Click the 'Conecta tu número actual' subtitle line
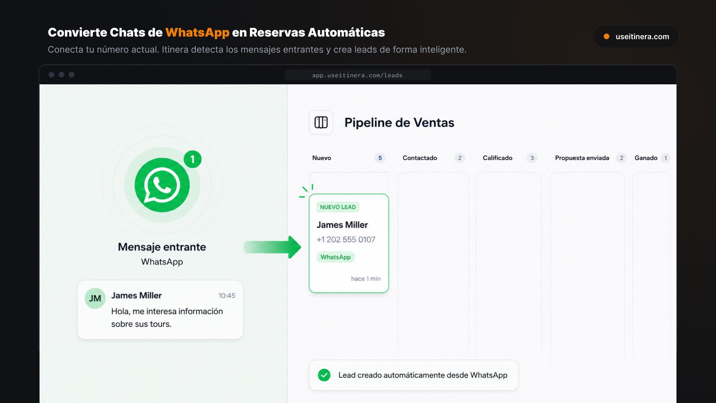This screenshot has width=716, height=403. [257, 50]
